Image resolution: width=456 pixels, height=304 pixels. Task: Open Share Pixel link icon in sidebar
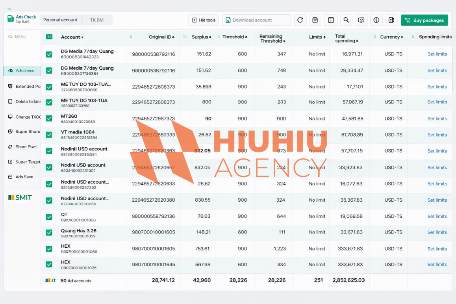pyautogui.click(x=10, y=146)
